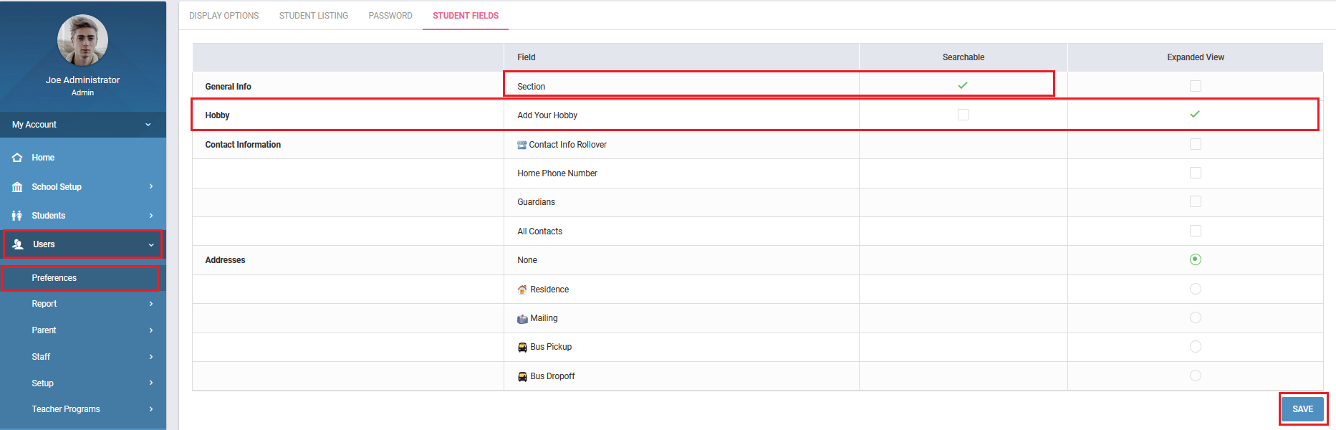
Task: Open the Student Listing tab
Action: (314, 16)
